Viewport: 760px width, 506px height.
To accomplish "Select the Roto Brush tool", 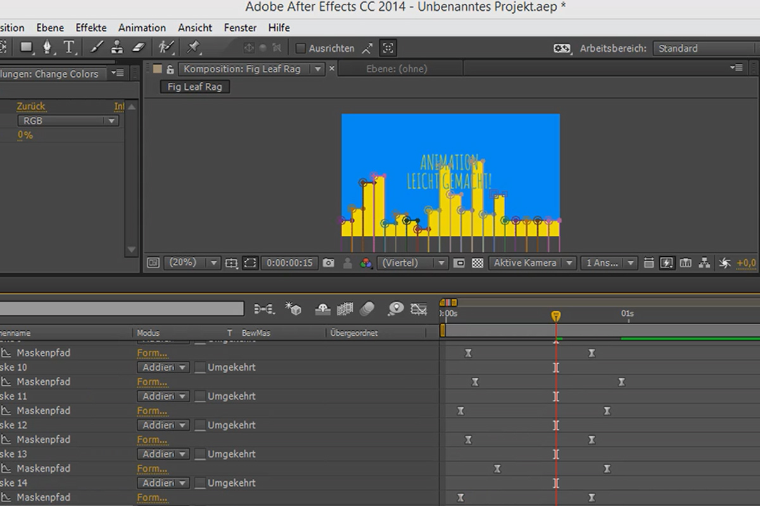I will [x=166, y=47].
